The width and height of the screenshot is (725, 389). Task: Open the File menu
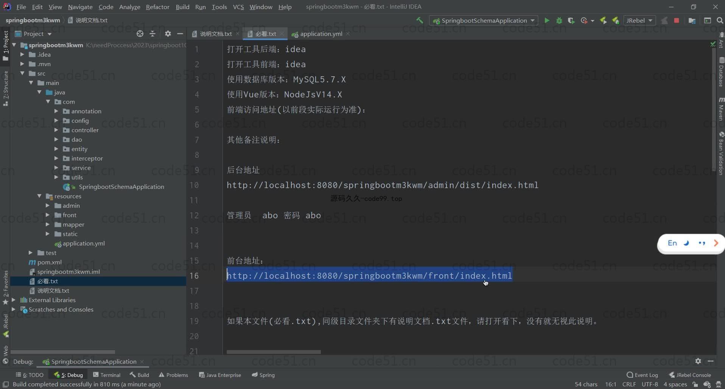pyautogui.click(x=21, y=7)
